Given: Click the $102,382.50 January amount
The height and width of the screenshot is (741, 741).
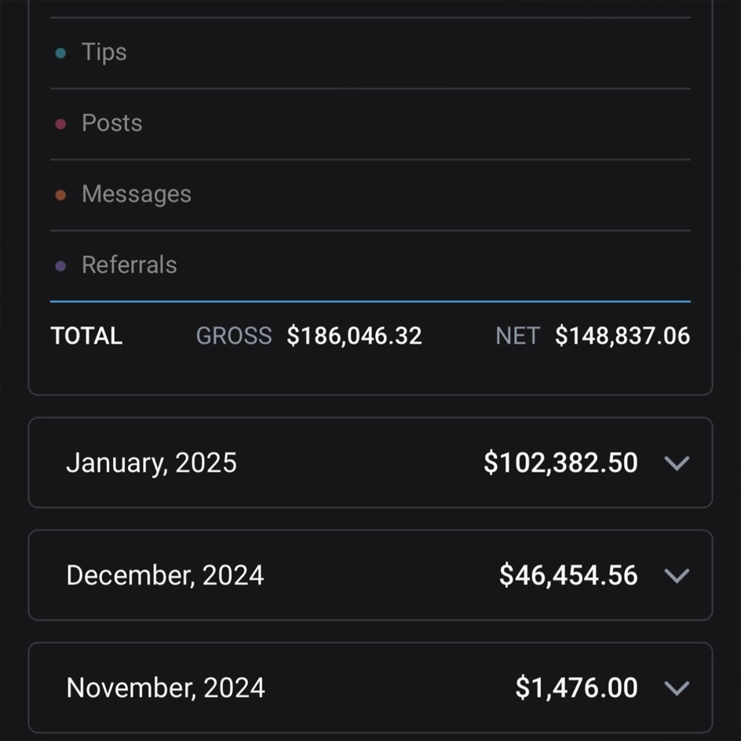Looking at the screenshot, I should (x=560, y=463).
